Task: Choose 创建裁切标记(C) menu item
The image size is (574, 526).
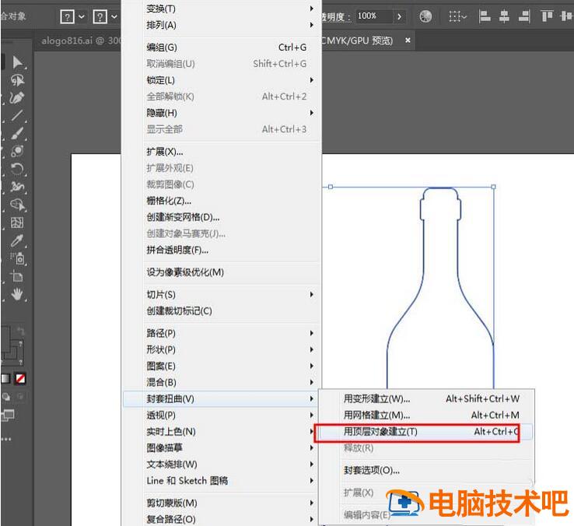Action: pyautogui.click(x=222, y=311)
